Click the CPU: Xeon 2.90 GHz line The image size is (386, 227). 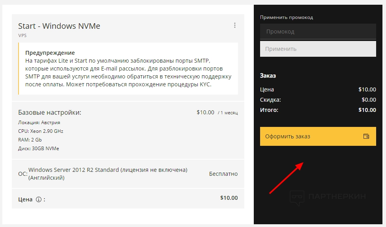coord(41,131)
